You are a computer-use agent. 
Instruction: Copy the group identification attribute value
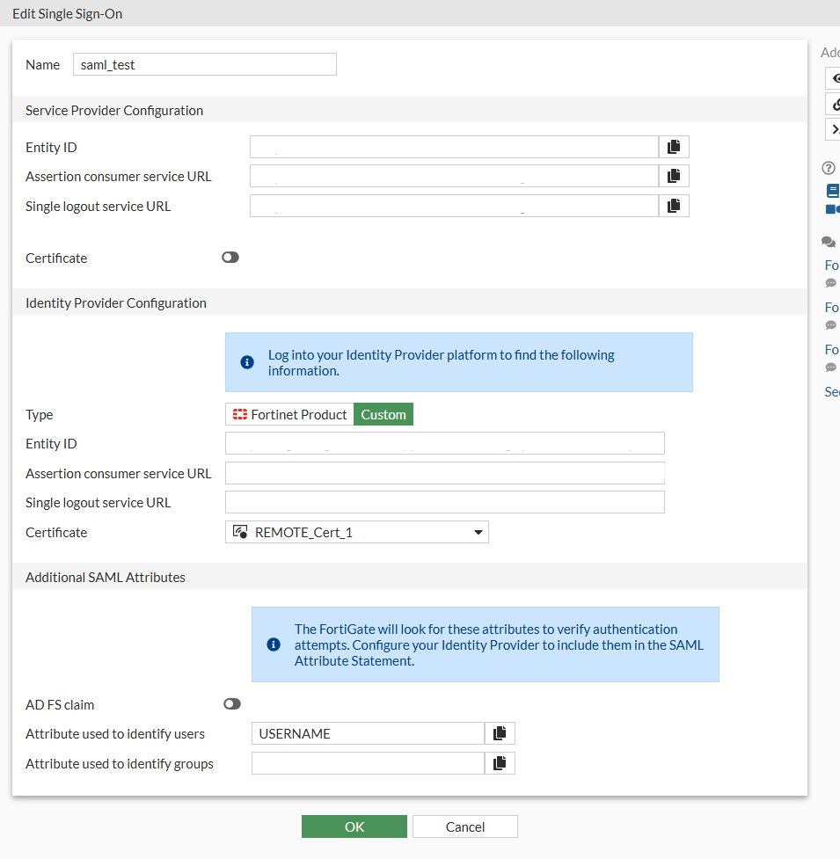point(500,763)
